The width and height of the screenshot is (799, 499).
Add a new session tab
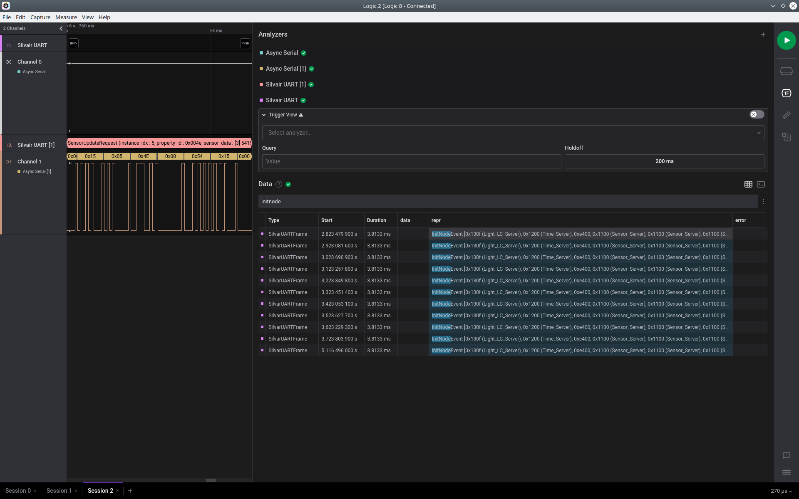coord(130,491)
